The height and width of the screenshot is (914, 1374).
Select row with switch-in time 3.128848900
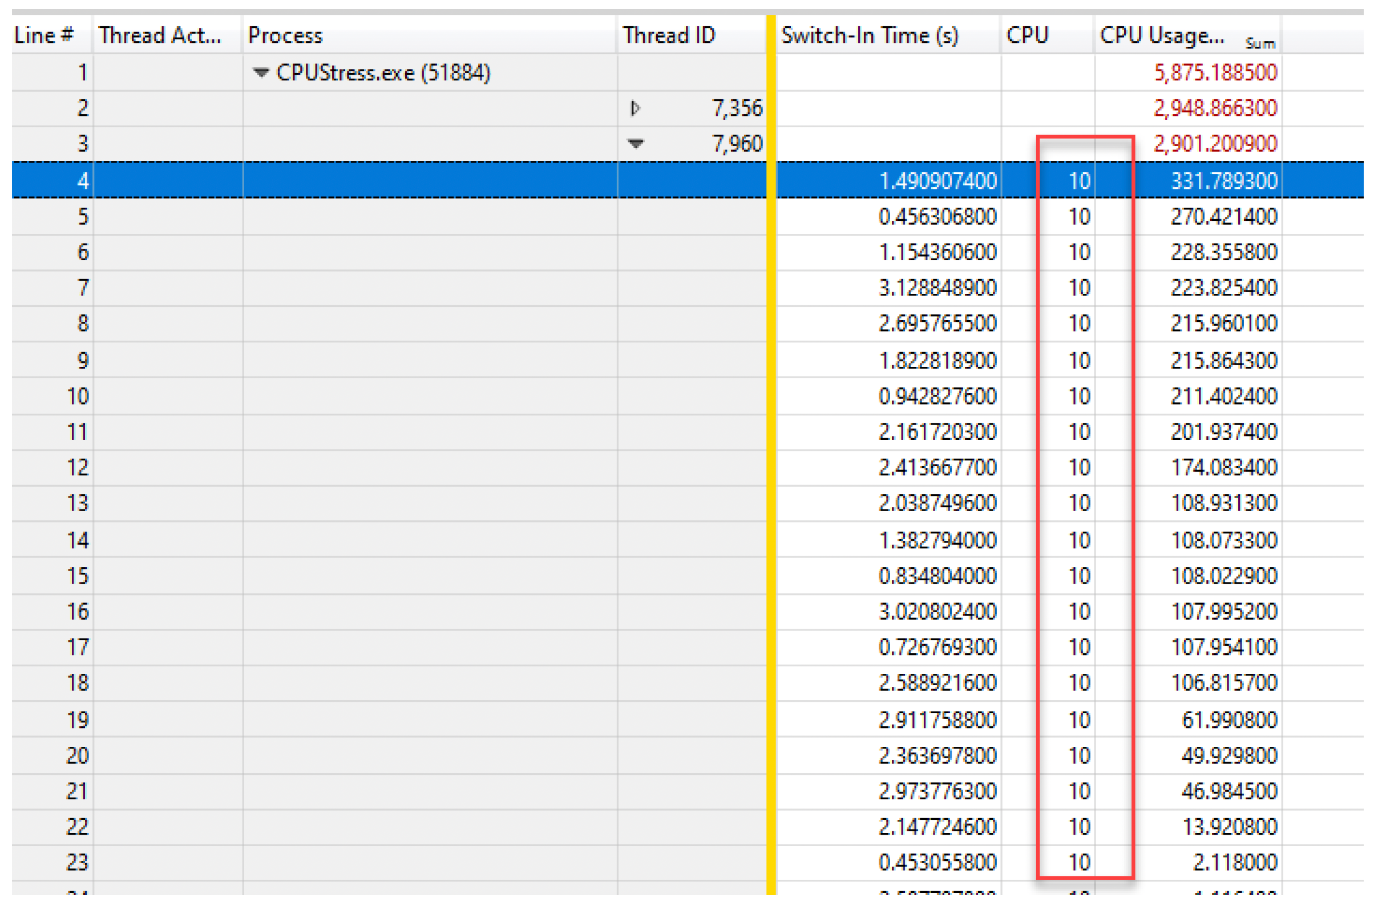coord(688,288)
